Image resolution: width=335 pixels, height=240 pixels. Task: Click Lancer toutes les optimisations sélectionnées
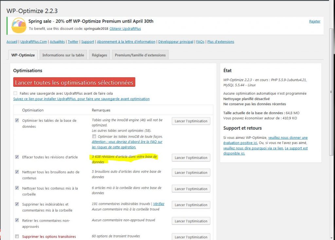click(x=74, y=83)
